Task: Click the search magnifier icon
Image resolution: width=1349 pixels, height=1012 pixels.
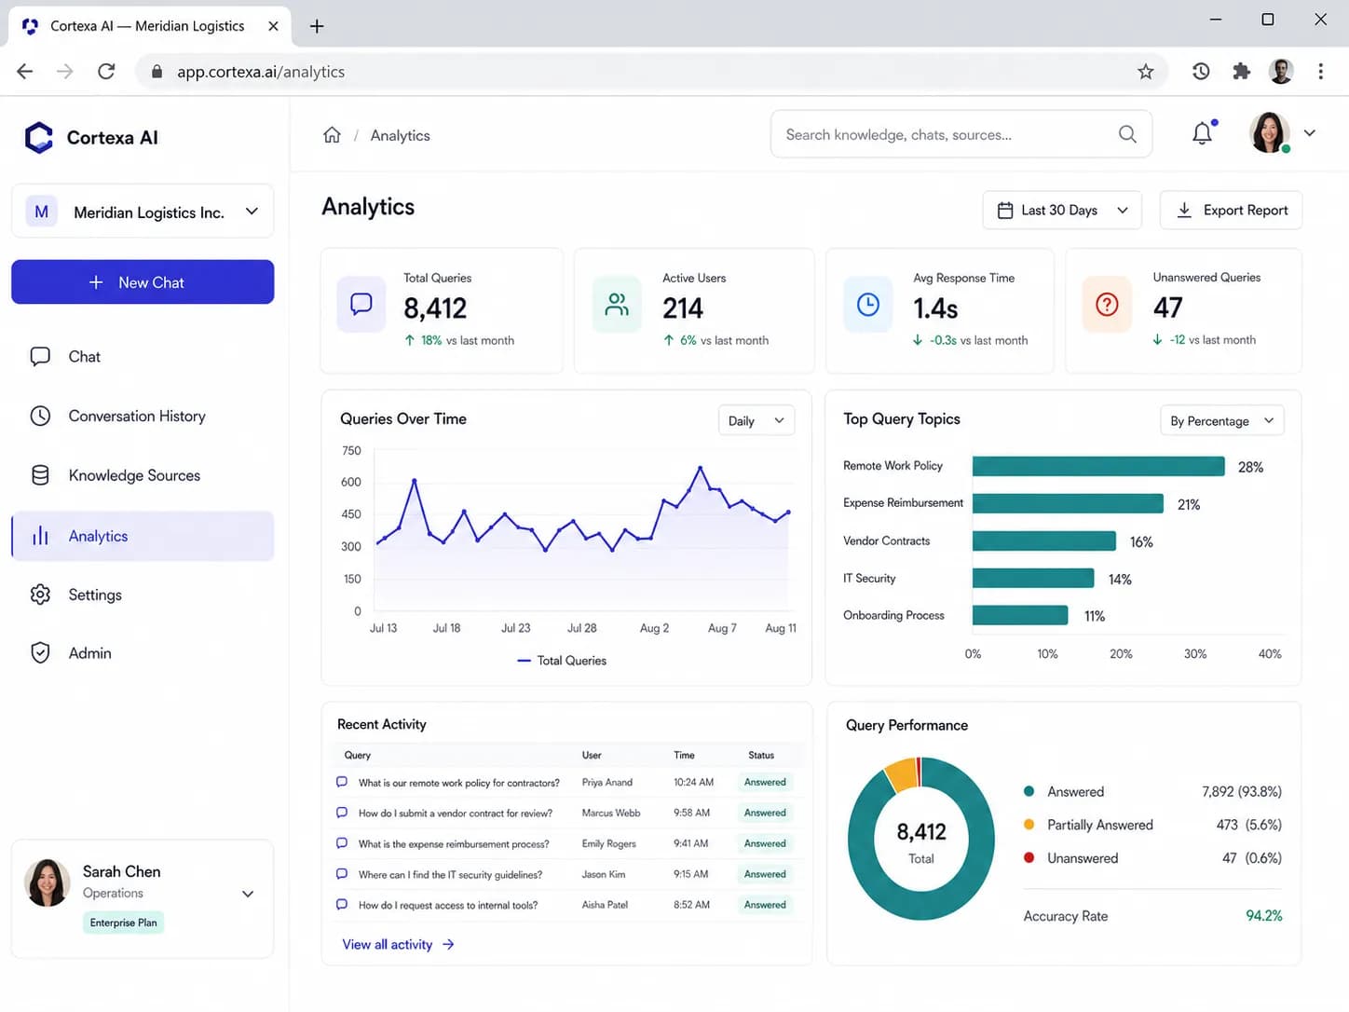Action: coord(1127,134)
